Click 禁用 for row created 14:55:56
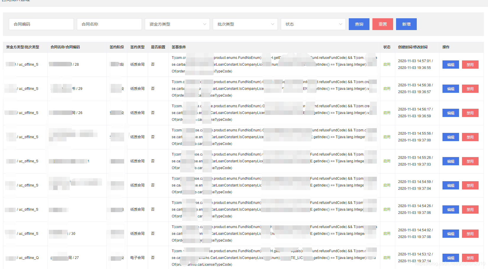 [470, 137]
